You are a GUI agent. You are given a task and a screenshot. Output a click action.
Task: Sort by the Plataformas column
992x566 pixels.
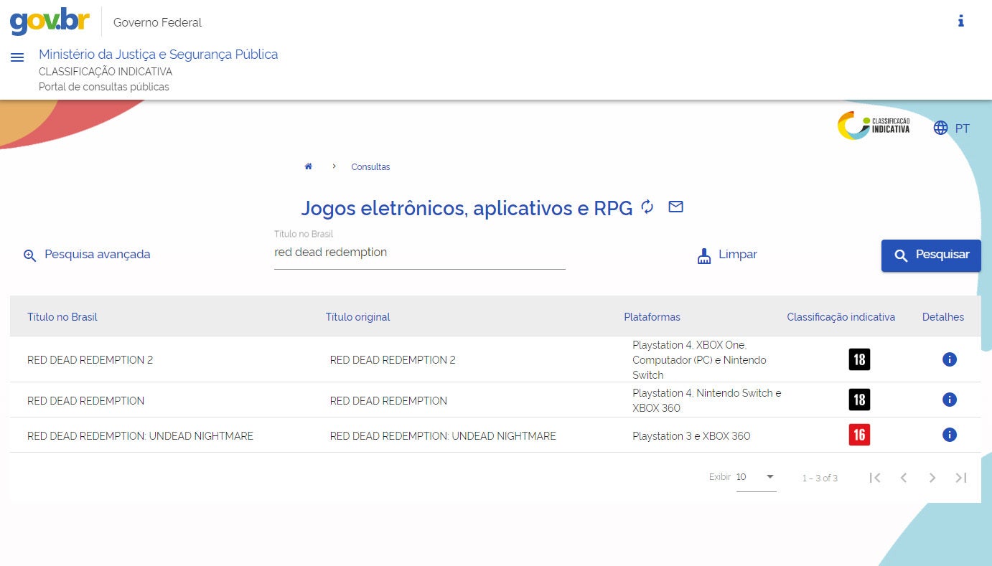pyautogui.click(x=652, y=317)
